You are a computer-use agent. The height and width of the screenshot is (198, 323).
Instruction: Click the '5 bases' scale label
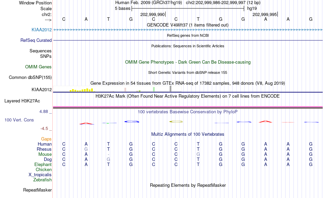pyautogui.click(x=122, y=9)
